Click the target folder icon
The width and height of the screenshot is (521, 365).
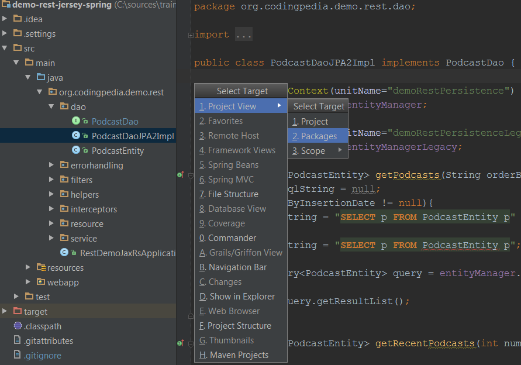17,311
